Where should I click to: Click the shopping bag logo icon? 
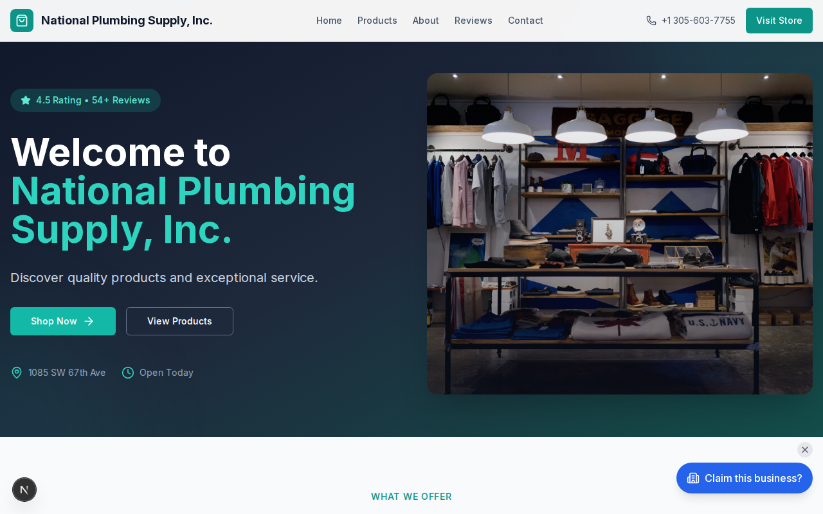point(22,21)
